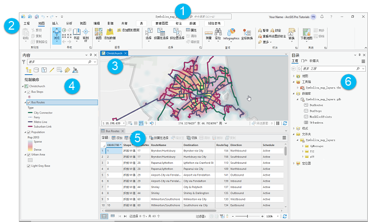Select List By Drawing Order icon
The image size is (368, 222).
click(27, 70)
